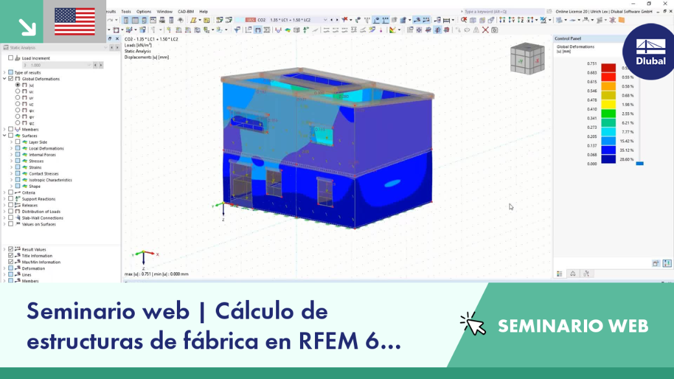The width and height of the screenshot is (674, 379).
Task: Click the color scale tab icon in Control Panel
Action: pyautogui.click(x=560, y=273)
